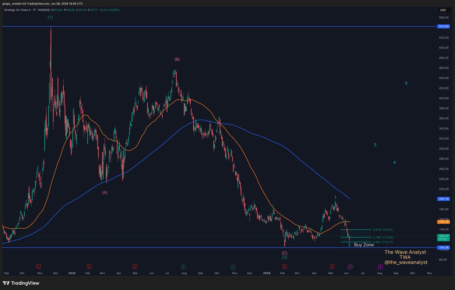Click the 300,00 price axis label
The width and height of the screenshot is (455, 290).
443,148
